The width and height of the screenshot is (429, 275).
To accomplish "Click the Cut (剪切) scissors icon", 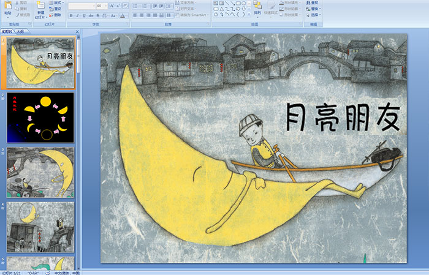I will (x=17, y=3).
